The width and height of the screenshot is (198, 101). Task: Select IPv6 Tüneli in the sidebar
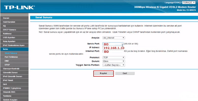coord(14,80)
